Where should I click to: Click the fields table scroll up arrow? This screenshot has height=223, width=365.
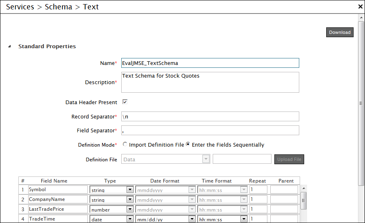tap(303, 188)
